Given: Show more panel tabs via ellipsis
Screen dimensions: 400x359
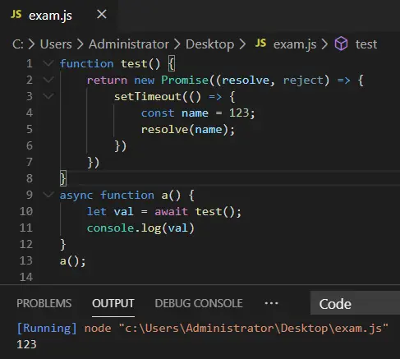Looking at the screenshot, I should point(271,303).
